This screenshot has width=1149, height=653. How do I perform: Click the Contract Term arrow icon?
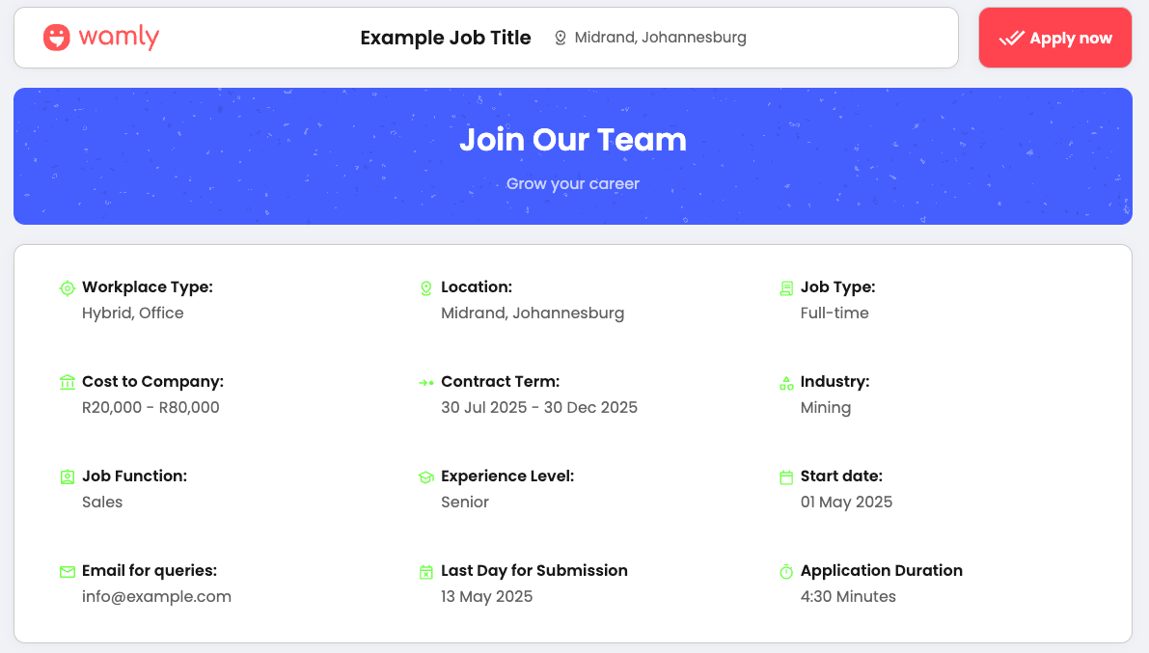(x=425, y=382)
